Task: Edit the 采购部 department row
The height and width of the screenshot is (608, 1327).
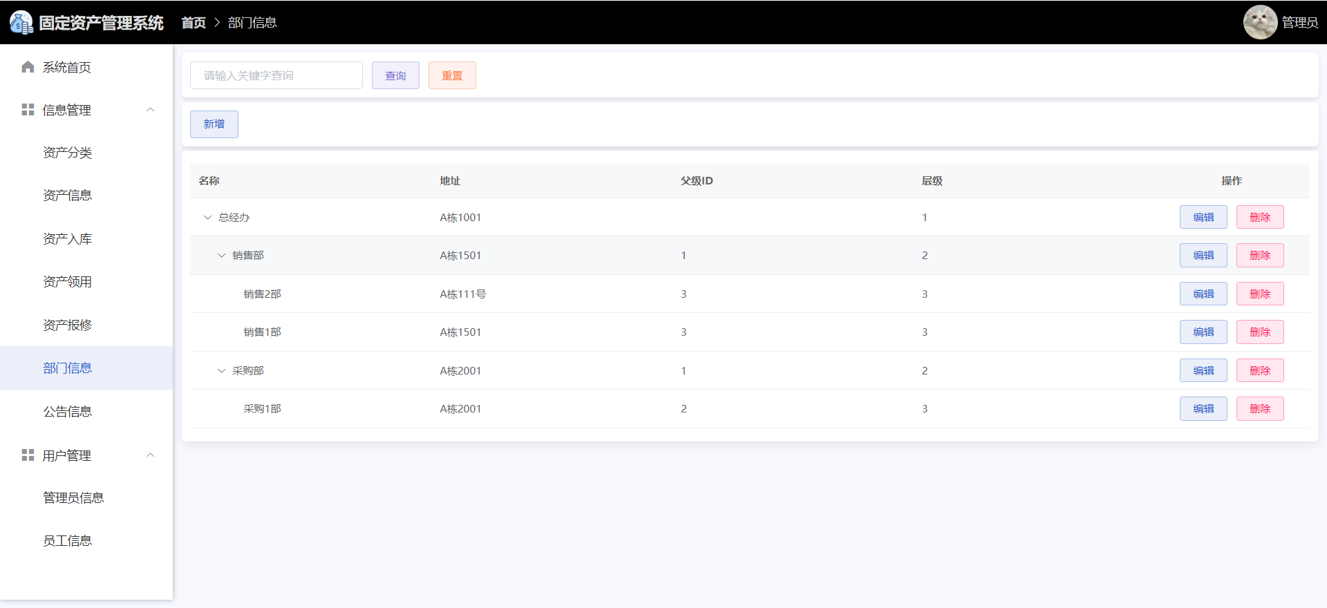Action: click(1203, 370)
